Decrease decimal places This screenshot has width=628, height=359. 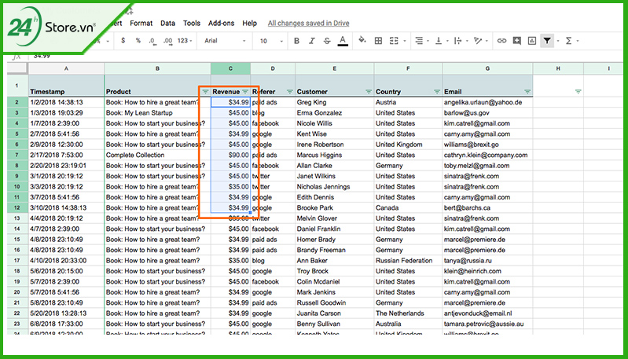tap(152, 41)
